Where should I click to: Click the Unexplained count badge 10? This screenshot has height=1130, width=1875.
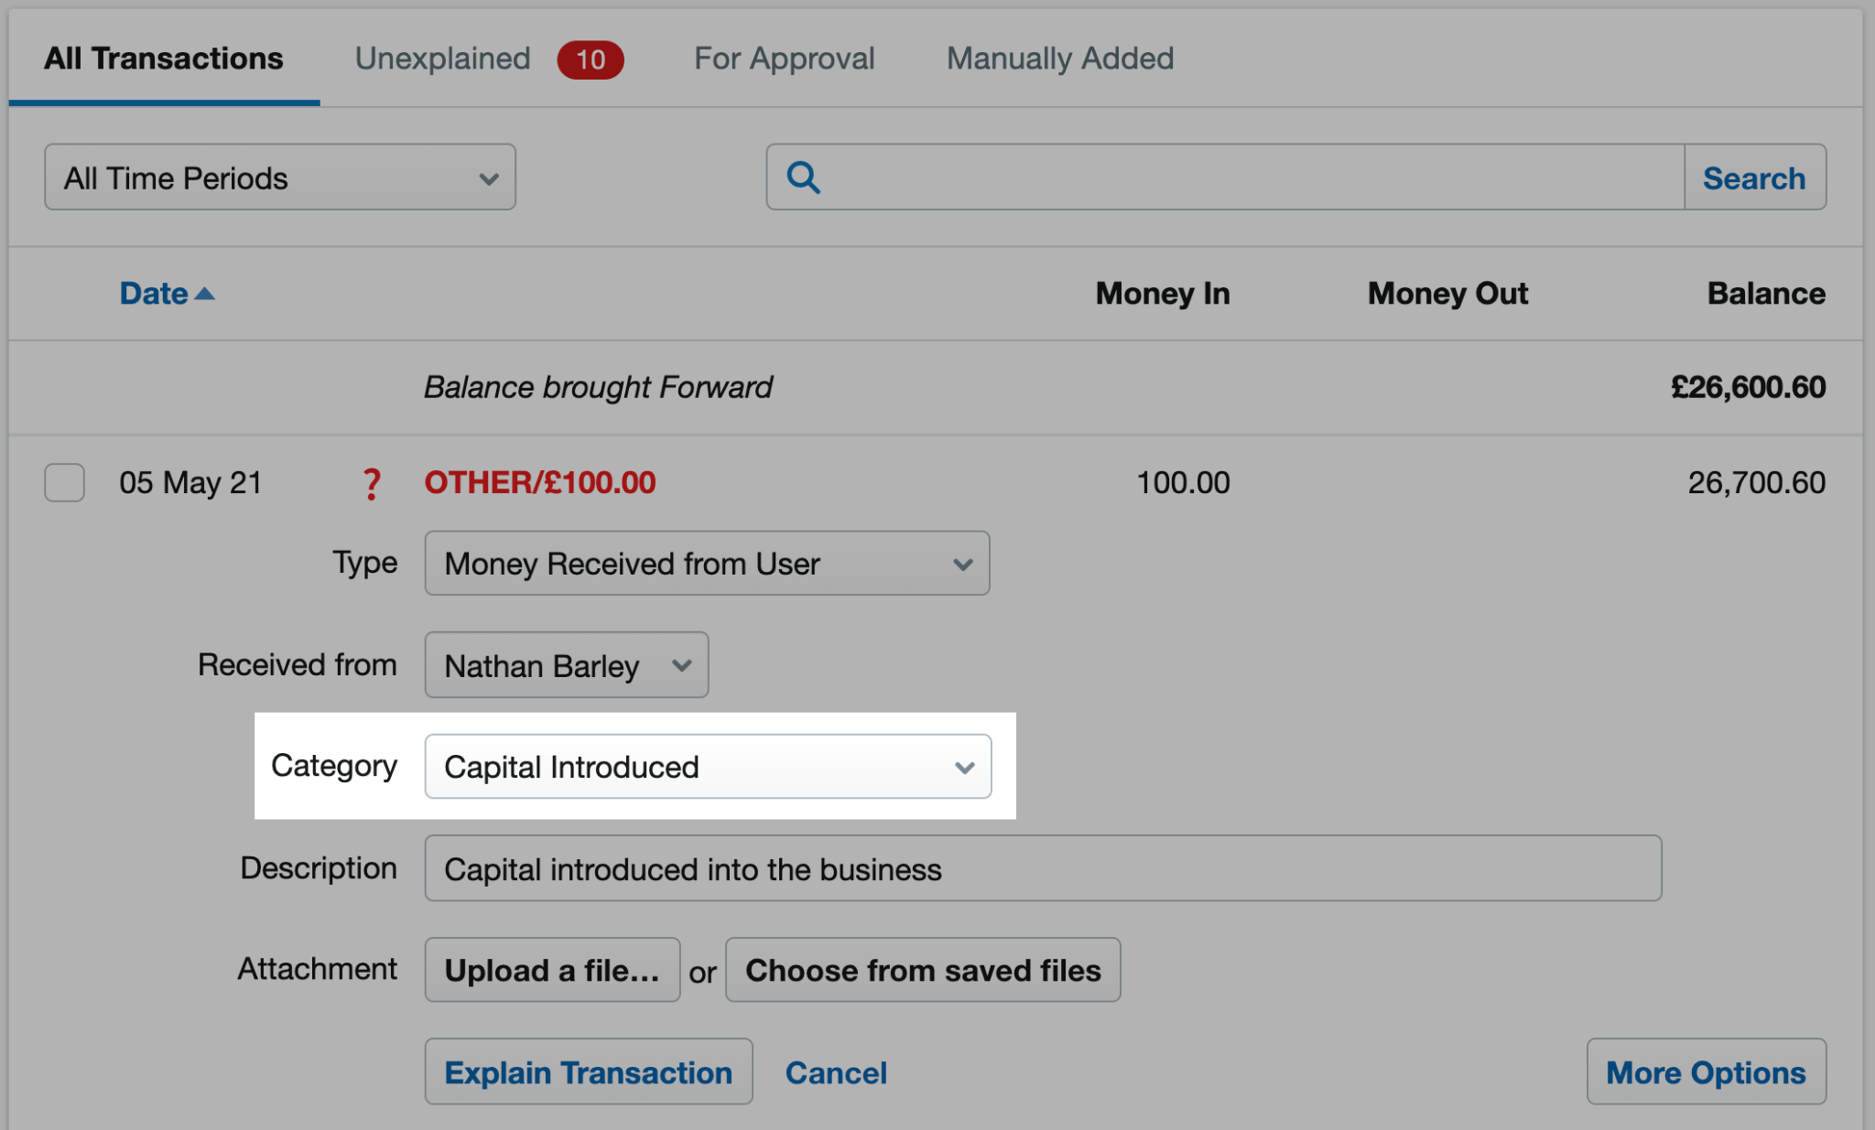(x=591, y=60)
